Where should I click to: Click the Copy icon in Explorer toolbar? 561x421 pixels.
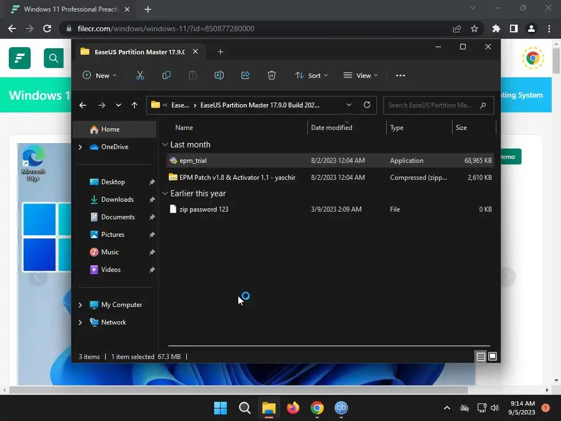[167, 75]
